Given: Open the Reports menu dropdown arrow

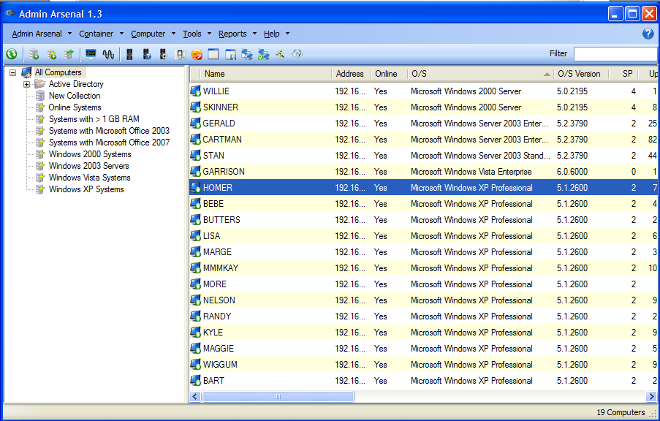Looking at the screenshot, I should pyautogui.click(x=254, y=34).
